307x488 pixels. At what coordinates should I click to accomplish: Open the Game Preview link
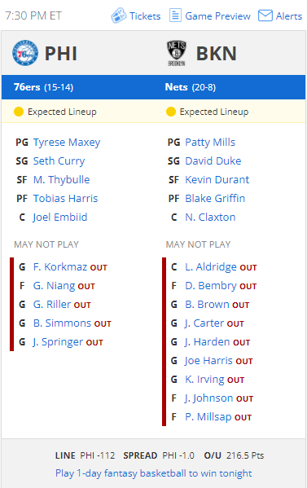(217, 15)
